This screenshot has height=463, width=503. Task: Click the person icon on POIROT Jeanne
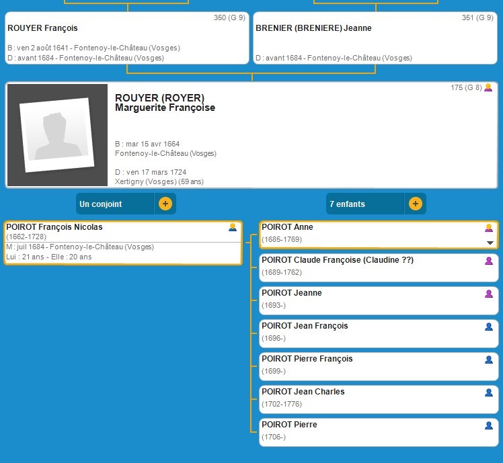[x=489, y=294]
